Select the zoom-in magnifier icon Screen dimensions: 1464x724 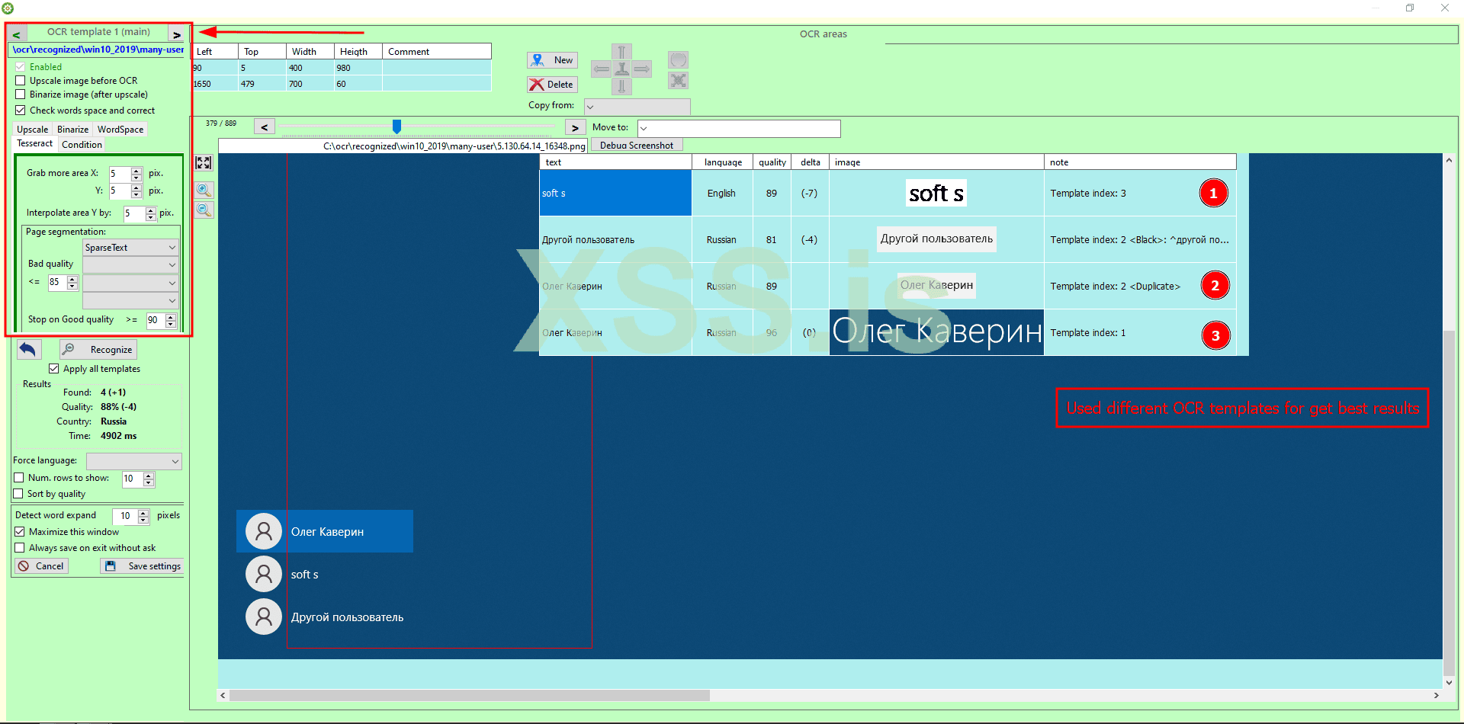pos(203,190)
